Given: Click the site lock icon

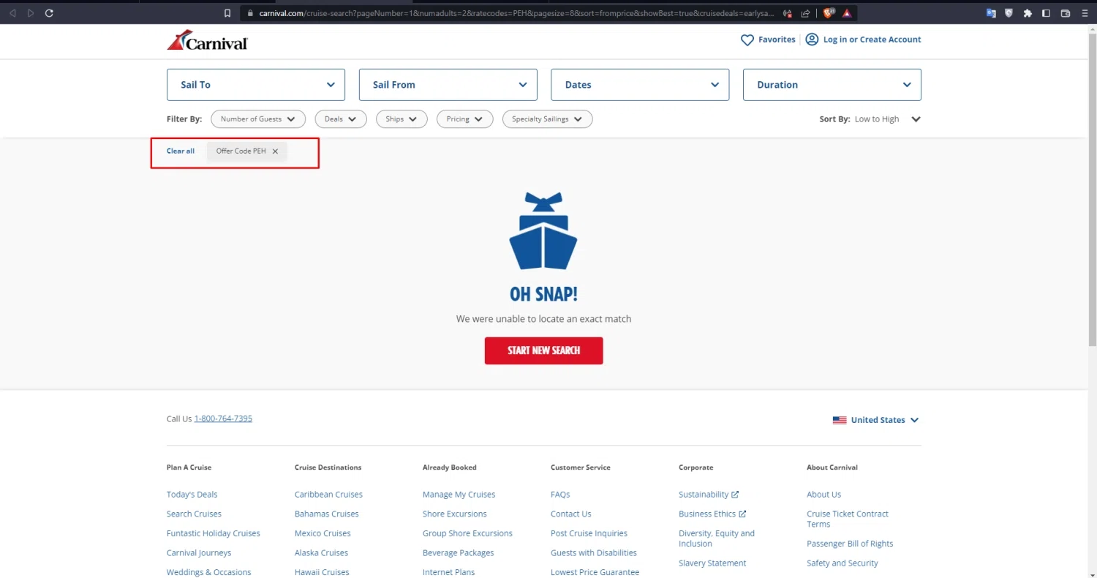Looking at the screenshot, I should 250,13.
